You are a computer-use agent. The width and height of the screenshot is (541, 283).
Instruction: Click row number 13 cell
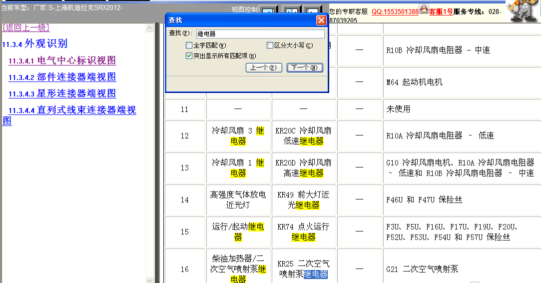185,168
